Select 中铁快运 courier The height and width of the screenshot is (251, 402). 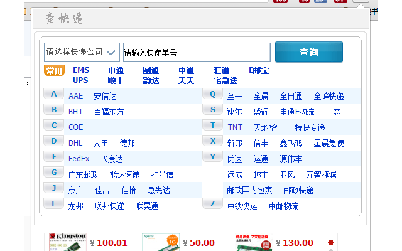tap(242, 206)
